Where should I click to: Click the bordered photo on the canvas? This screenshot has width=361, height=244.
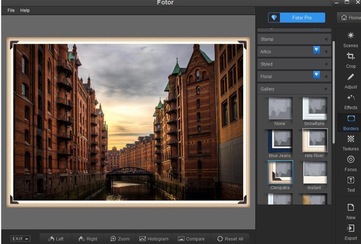[128, 122]
